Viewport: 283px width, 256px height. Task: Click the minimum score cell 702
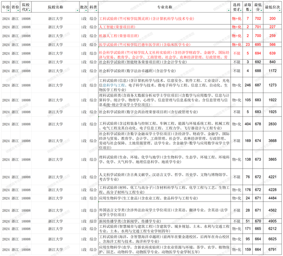pos(258,18)
